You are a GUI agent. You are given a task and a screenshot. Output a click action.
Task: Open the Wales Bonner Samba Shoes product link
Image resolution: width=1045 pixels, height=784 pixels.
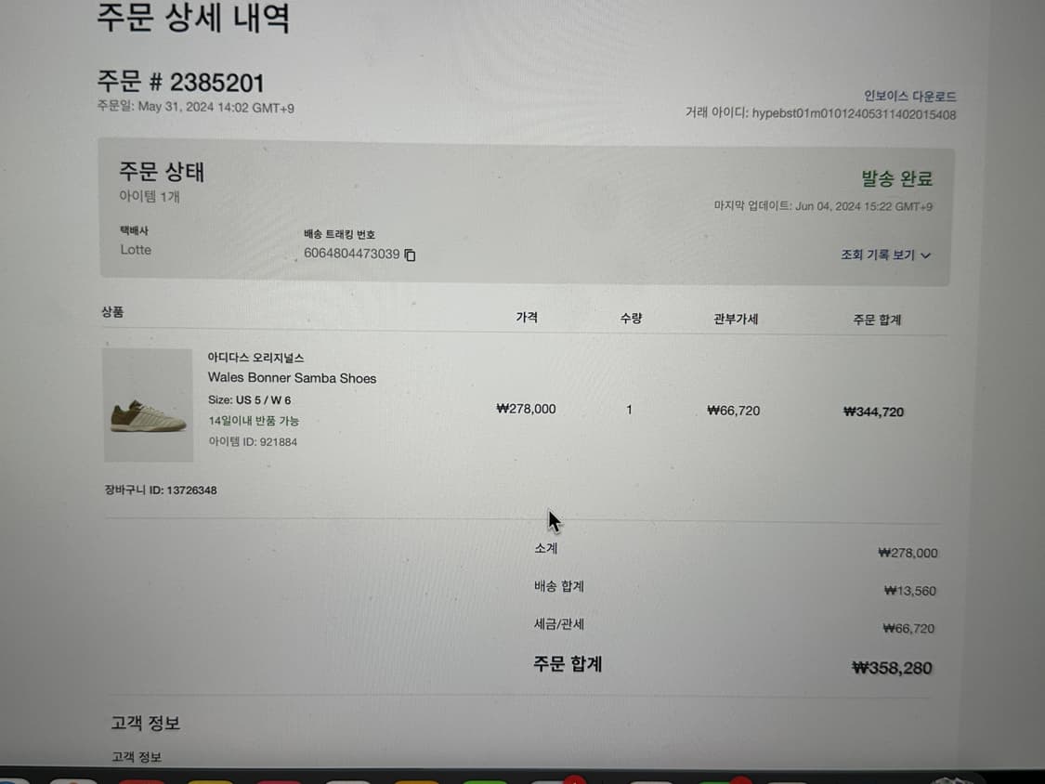[x=291, y=378]
